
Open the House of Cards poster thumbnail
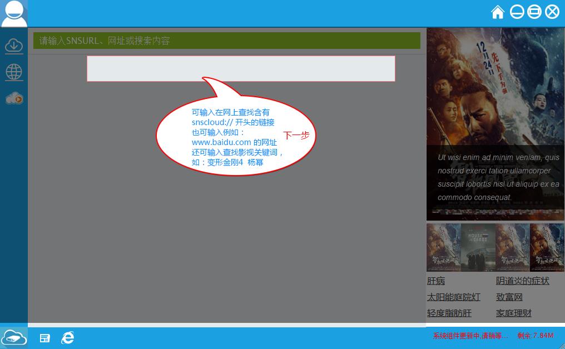478,247
